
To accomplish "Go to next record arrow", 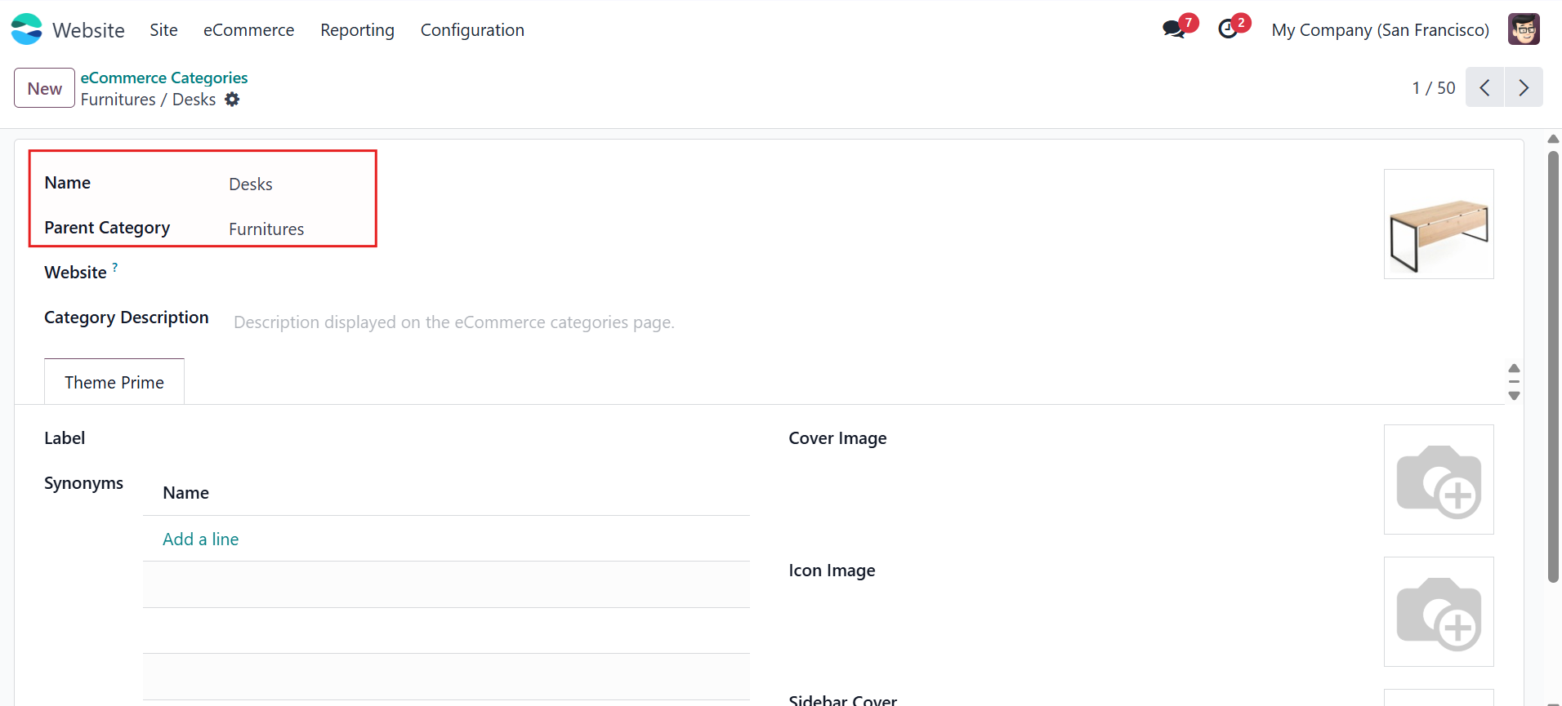I will click(x=1524, y=87).
